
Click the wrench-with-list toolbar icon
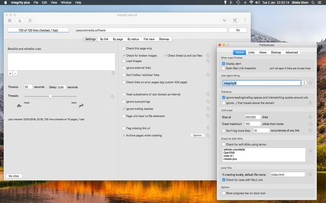pos(224,21)
